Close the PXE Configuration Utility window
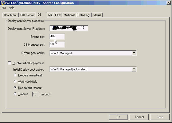Viewport: 172px width, 123px height. click(168, 3)
